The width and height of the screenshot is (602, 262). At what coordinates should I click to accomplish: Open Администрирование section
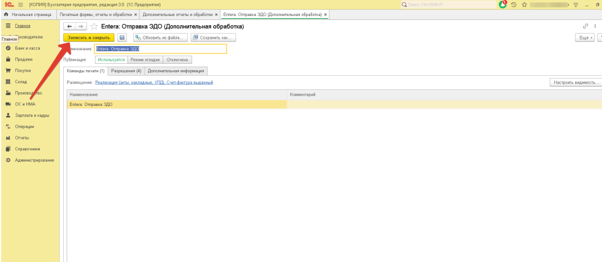click(35, 160)
